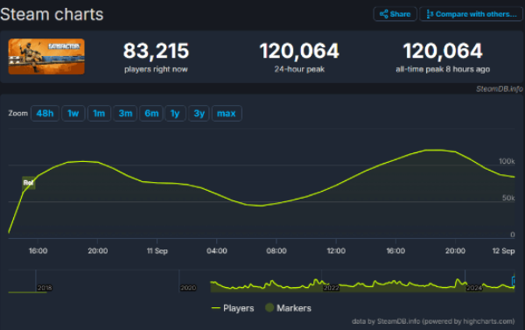
Task: Set zoom to max range
Action: tap(227, 113)
